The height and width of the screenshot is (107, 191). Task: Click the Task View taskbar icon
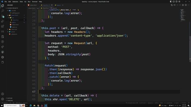[x=27, y=106]
